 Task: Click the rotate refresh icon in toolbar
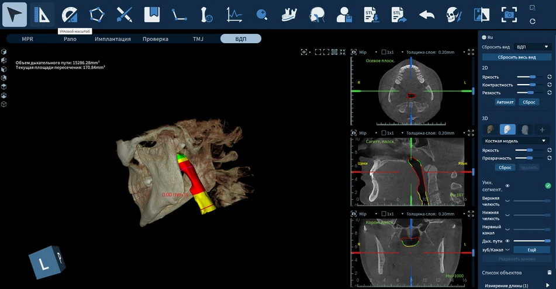[532, 21]
